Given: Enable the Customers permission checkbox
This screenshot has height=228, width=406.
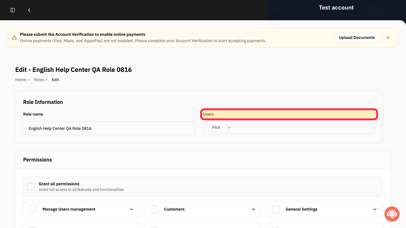Looking at the screenshot, I should coord(154,209).
